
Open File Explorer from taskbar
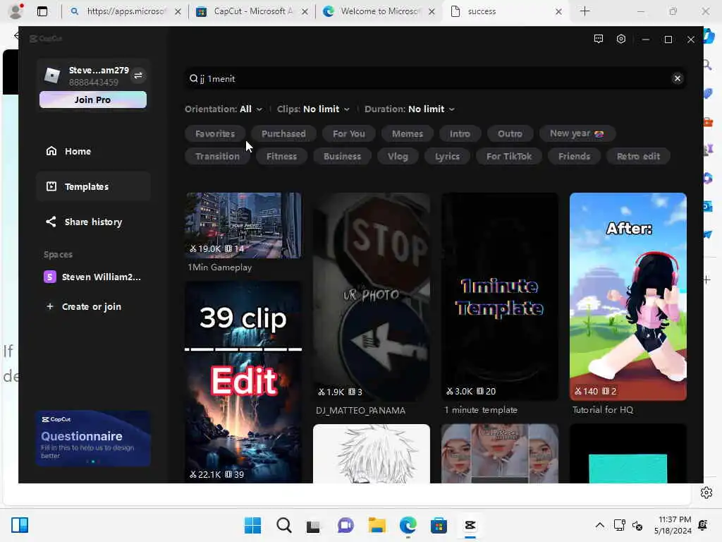point(377,525)
